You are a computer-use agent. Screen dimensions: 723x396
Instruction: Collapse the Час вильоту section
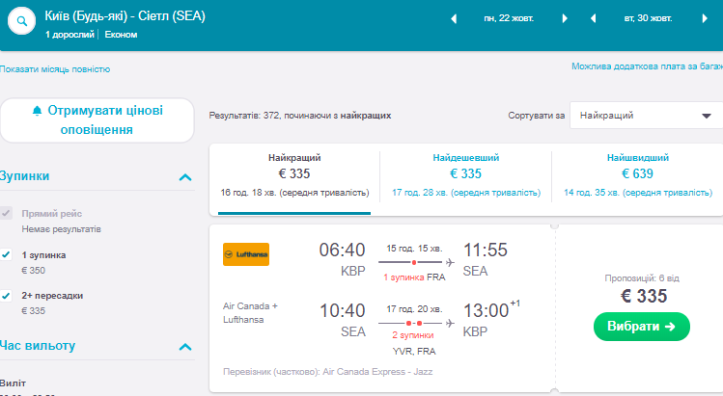tap(185, 346)
